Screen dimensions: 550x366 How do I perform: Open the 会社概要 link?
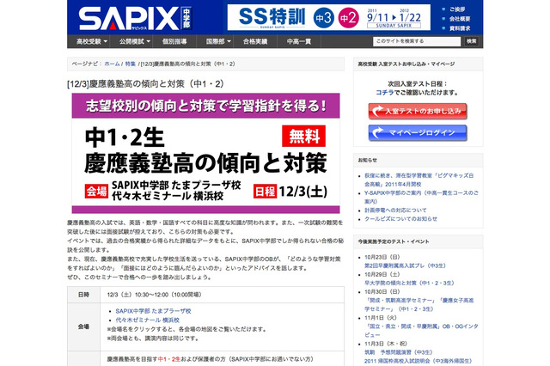[x=460, y=19]
